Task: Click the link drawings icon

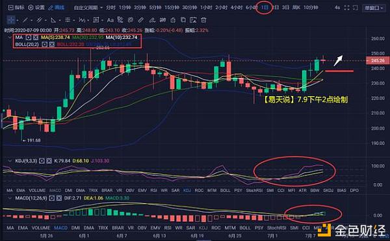Action: tap(131, 20)
